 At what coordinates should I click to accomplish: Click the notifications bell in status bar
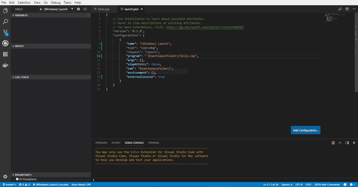(x=352, y=184)
